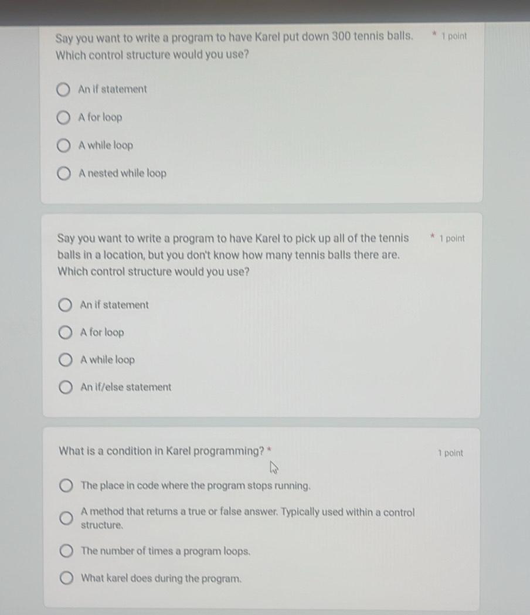
Task: Click the pick-up tennis balls question text
Action: [x=232, y=254]
